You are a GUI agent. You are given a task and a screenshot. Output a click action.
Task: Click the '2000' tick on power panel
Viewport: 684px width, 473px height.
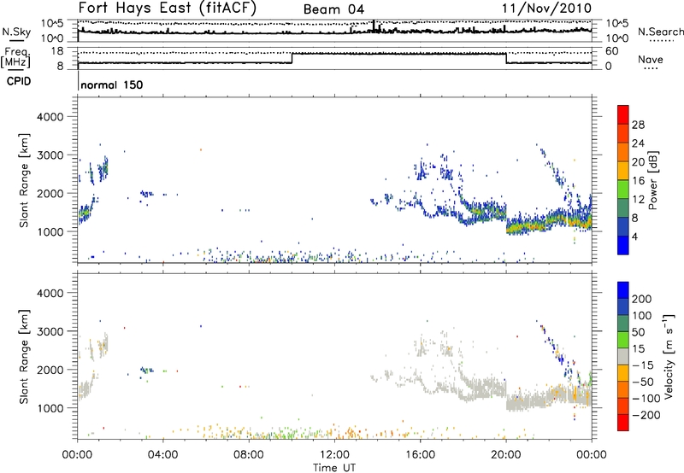coord(50,194)
